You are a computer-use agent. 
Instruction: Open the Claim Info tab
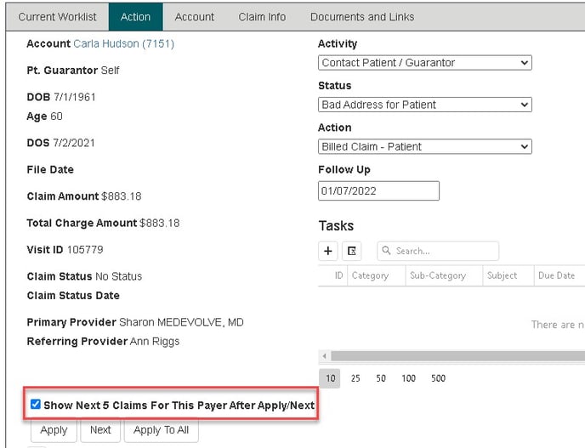point(262,17)
